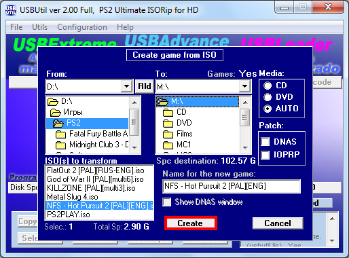Click the CD folder icon in To tree

pyautogui.click(x=168, y=112)
